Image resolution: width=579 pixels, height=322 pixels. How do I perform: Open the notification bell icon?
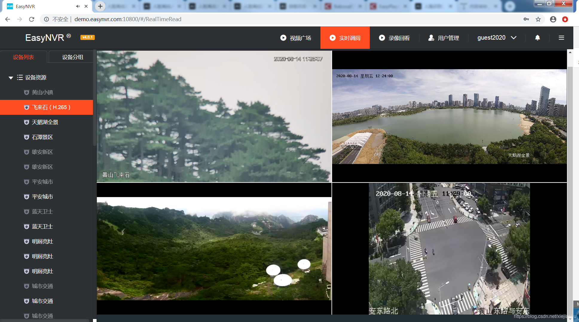coord(537,38)
